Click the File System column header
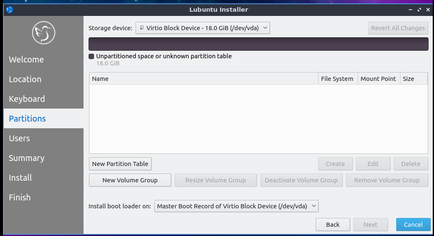 337,79
